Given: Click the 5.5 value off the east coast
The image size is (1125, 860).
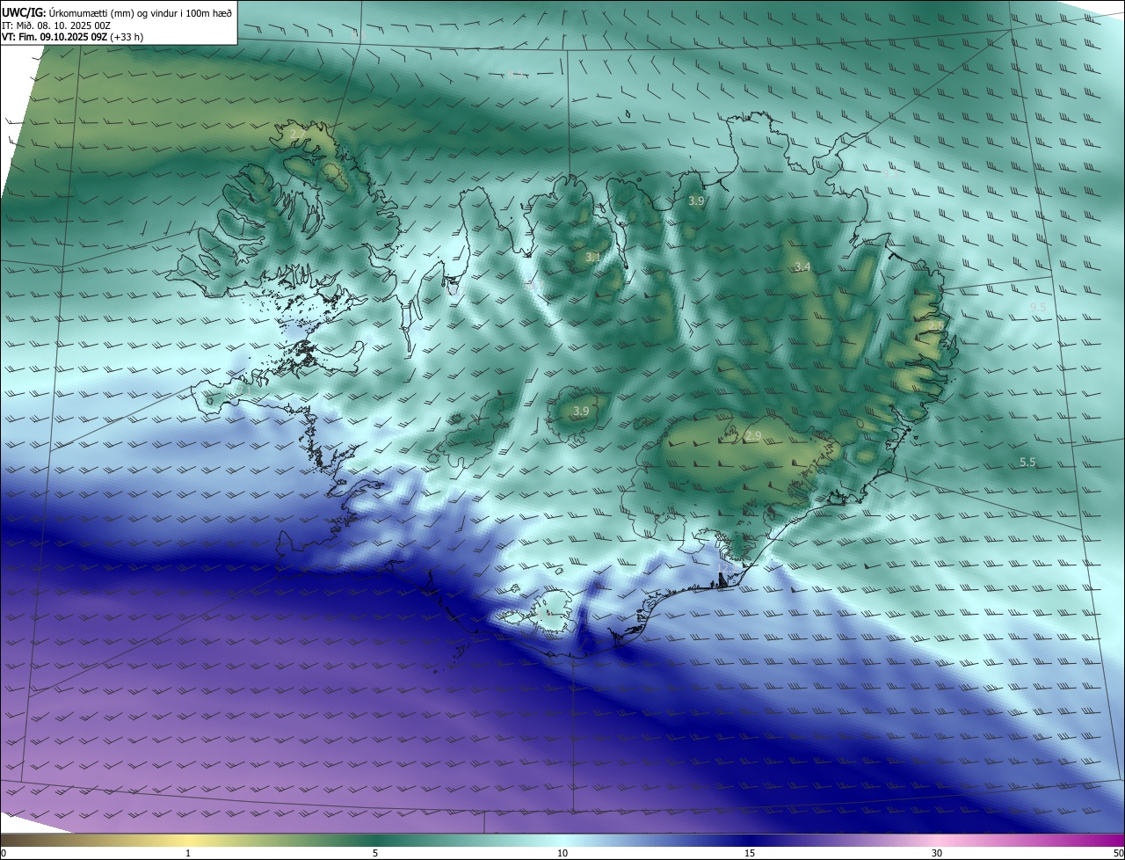Looking at the screenshot, I should coord(1027,463).
